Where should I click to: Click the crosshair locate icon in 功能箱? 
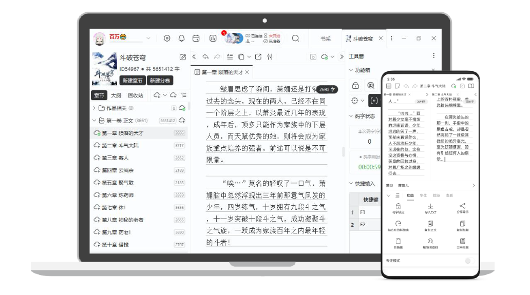[354, 101]
